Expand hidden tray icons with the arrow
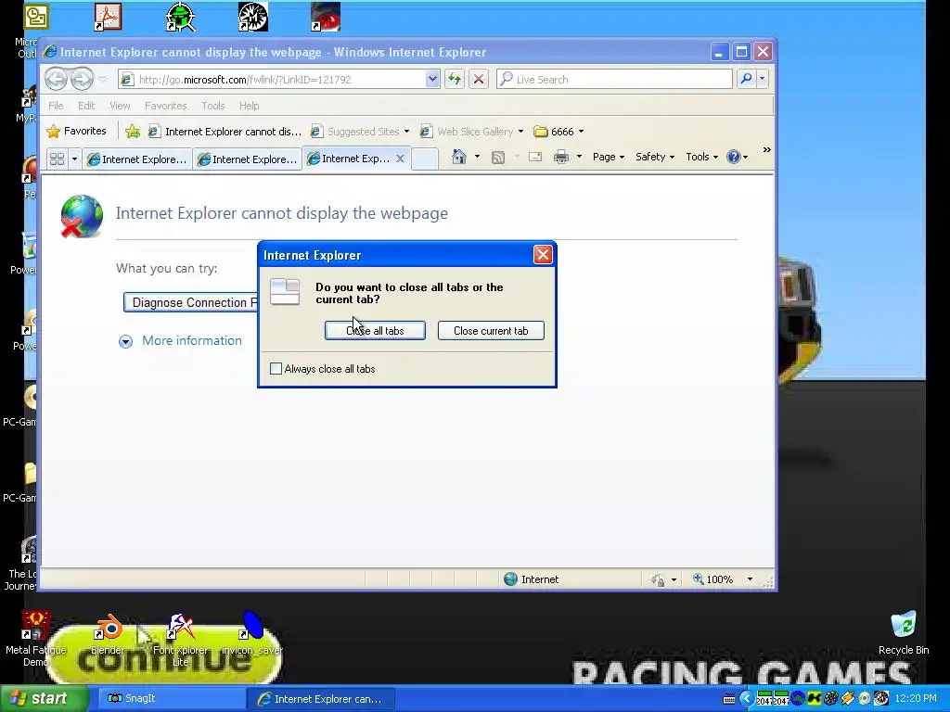This screenshot has height=712, width=950. point(747,698)
